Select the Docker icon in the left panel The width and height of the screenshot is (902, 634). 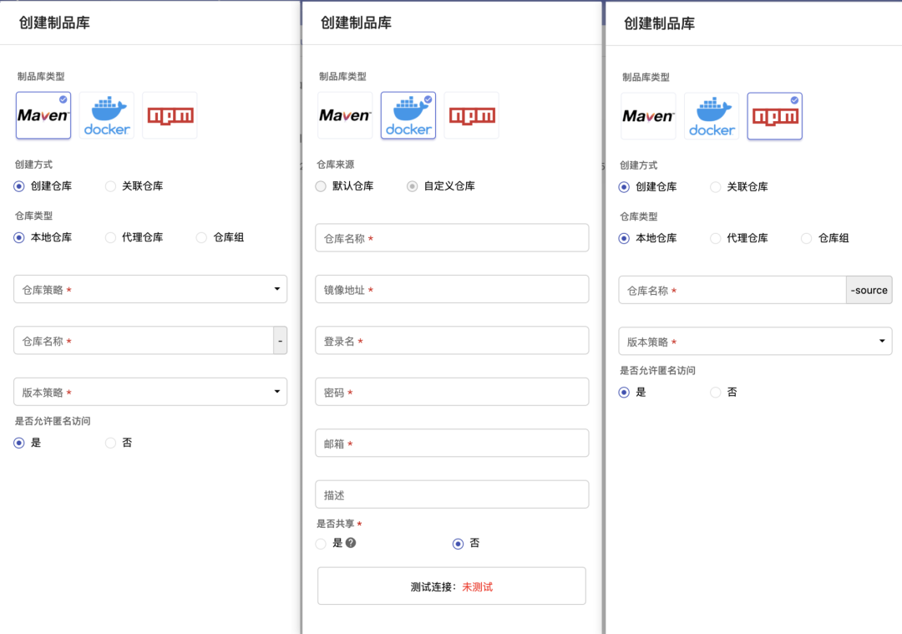coord(107,115)
